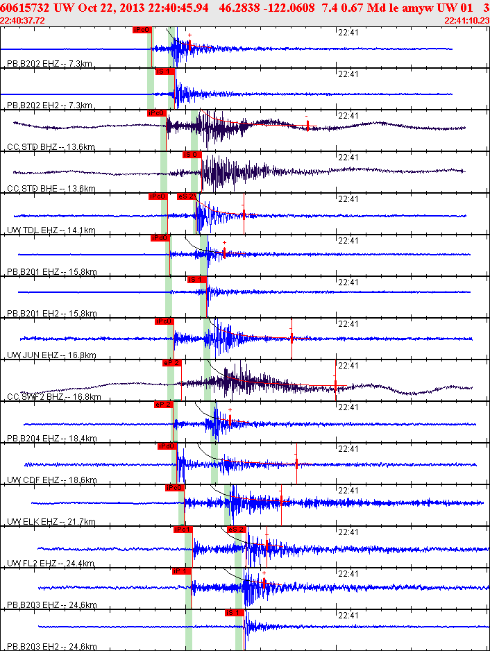The image size is (490, 651).
Task: Select the eS 2 pick flag on UW TDL EHZ trace
Action: pyautogui.click(x=185, y=196)
